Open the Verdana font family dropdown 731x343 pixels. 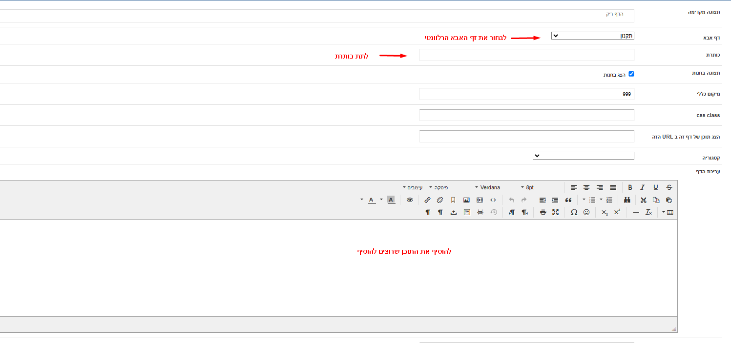[487, 187]
